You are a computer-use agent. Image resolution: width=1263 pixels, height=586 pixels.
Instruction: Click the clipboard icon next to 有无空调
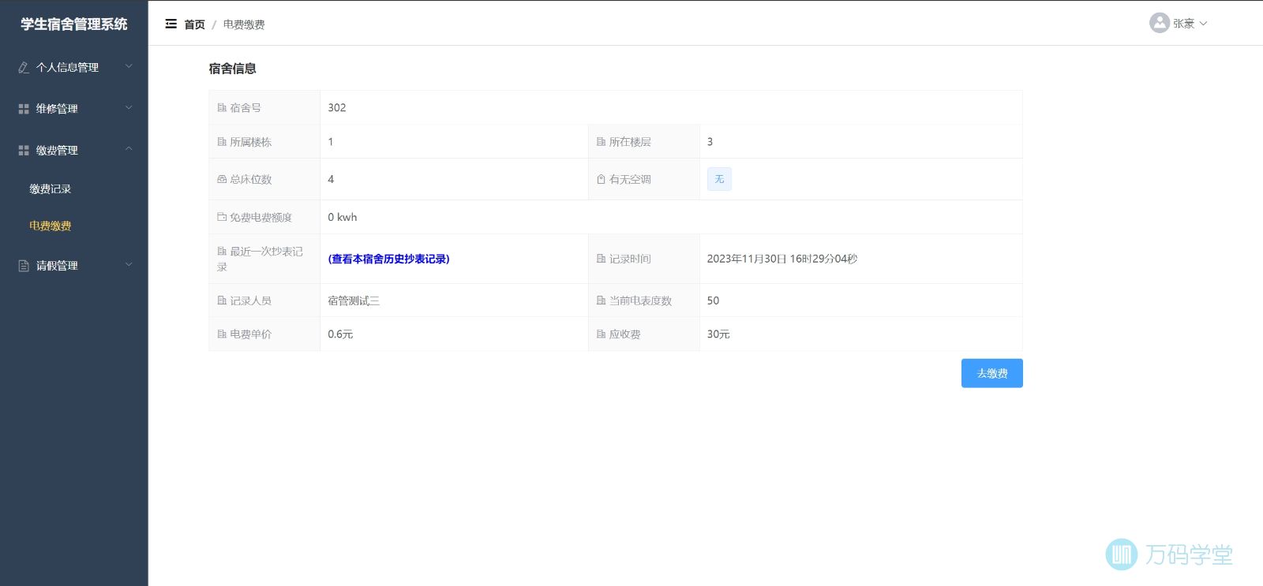[x=601, y=180]
